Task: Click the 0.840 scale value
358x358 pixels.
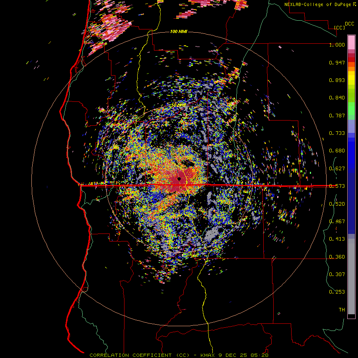Action: 337,98
